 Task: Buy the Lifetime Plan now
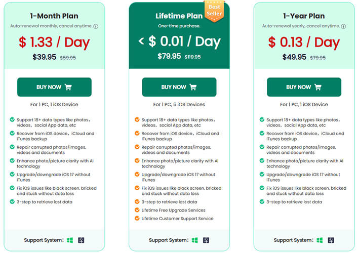point(179,87)
